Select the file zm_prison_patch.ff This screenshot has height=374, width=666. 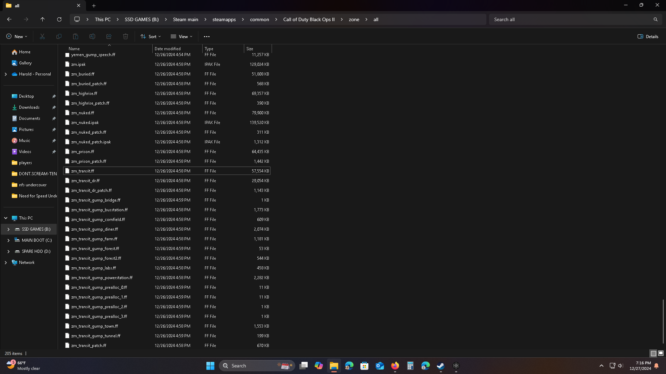coord(167,161)
